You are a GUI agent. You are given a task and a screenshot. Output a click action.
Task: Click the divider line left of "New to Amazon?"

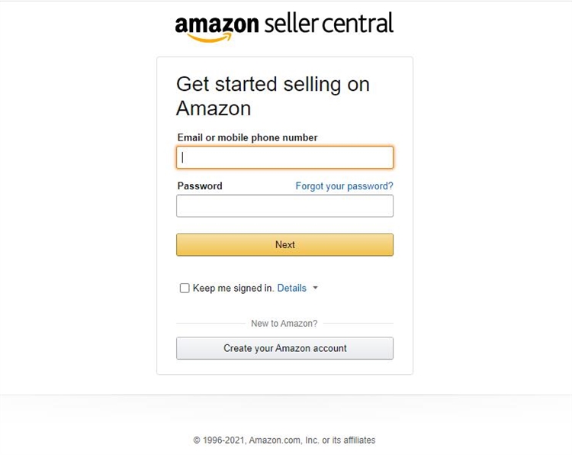click(x=210, y=324)
